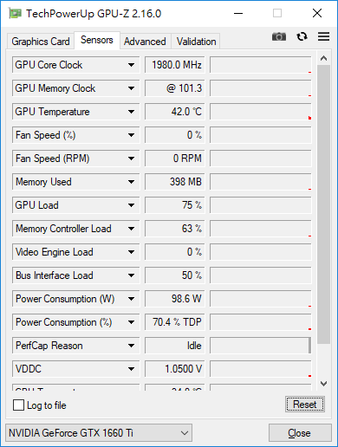This screenshot has height=447, width=338.
Task: Open the GPU Core Clock sensor dropdown
Action: [x=131, y=65]
